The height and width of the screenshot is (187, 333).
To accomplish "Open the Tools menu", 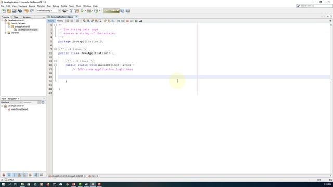I will pos(79,6).
